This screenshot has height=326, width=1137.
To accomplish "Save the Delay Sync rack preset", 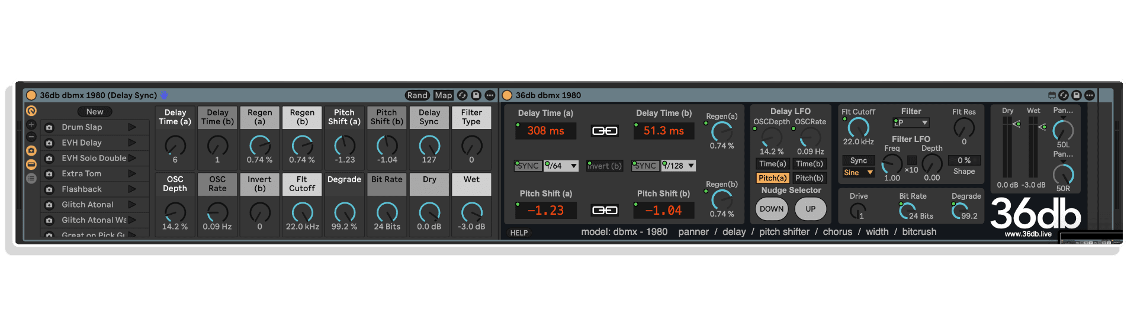I will [x=476, y=95].
